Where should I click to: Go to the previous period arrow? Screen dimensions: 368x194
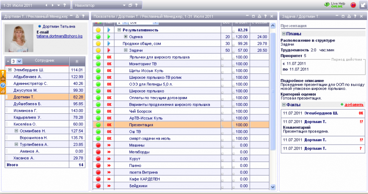46,5
